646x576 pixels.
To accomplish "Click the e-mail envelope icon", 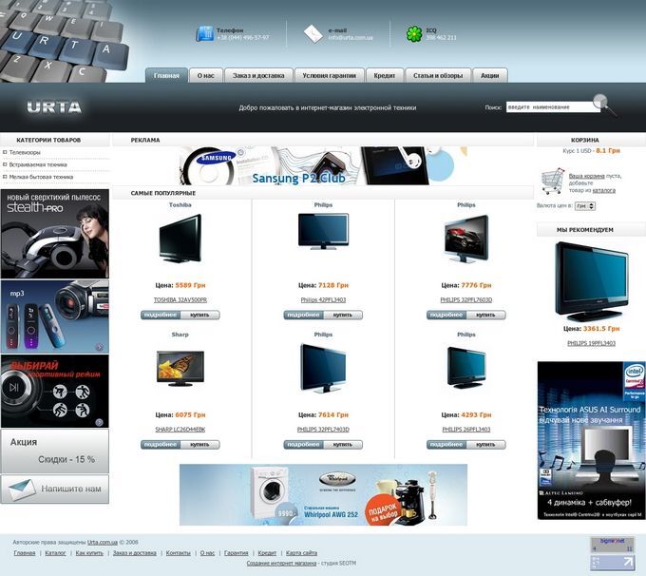I will coord(313,33).
